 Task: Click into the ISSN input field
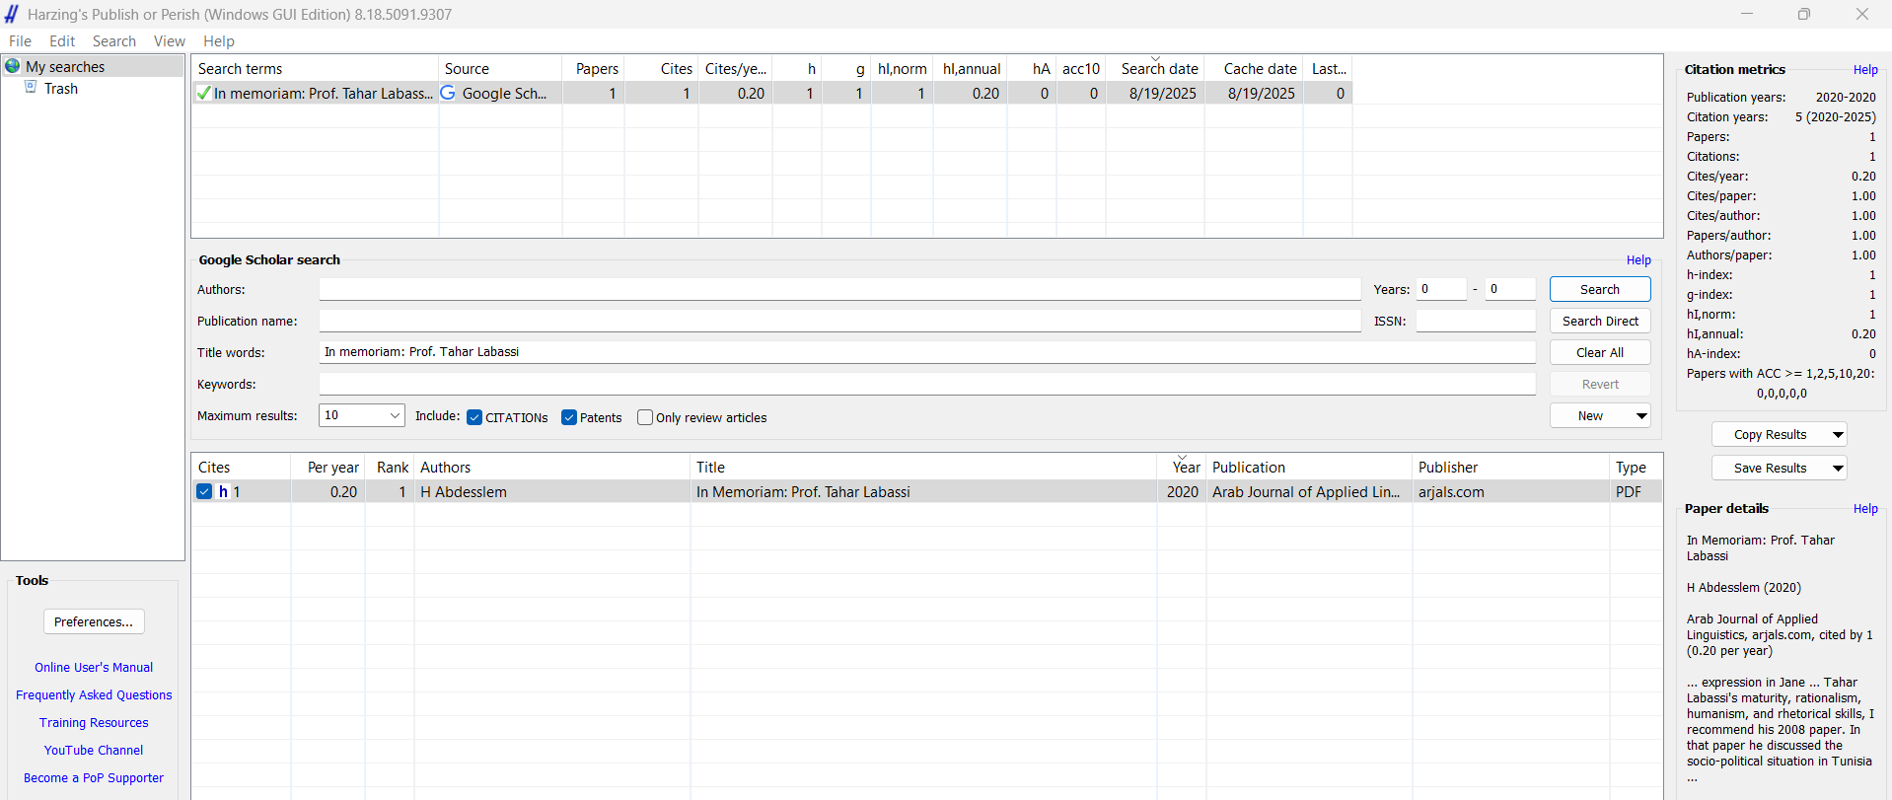1476,321
